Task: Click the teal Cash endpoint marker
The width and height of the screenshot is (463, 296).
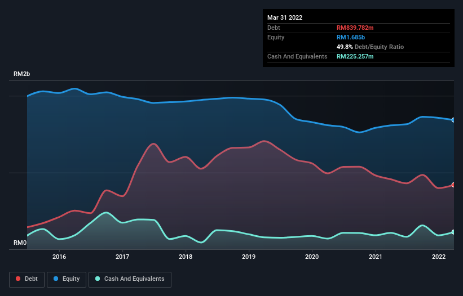Action: 453,232
